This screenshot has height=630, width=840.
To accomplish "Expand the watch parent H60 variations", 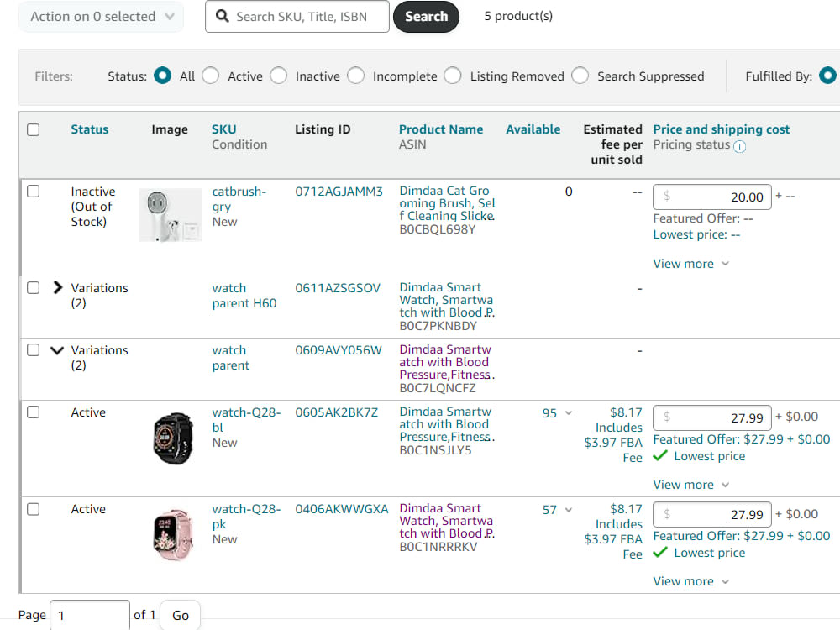I will pos(57,287).
